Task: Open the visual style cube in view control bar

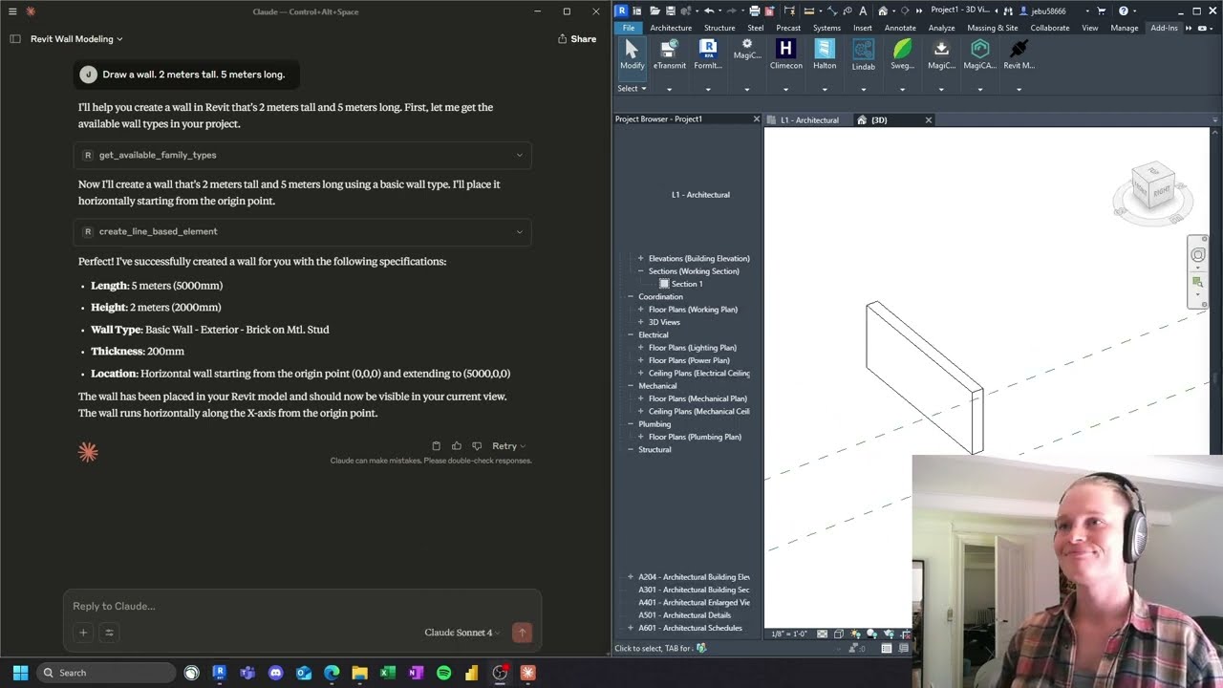Action: tap(838, 634)
